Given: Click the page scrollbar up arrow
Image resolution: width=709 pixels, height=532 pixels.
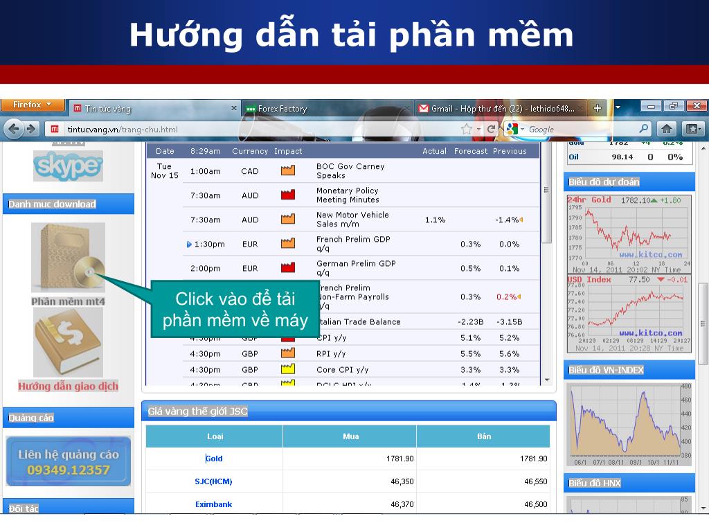Looking at the screenshot, I should click(703, 148).
